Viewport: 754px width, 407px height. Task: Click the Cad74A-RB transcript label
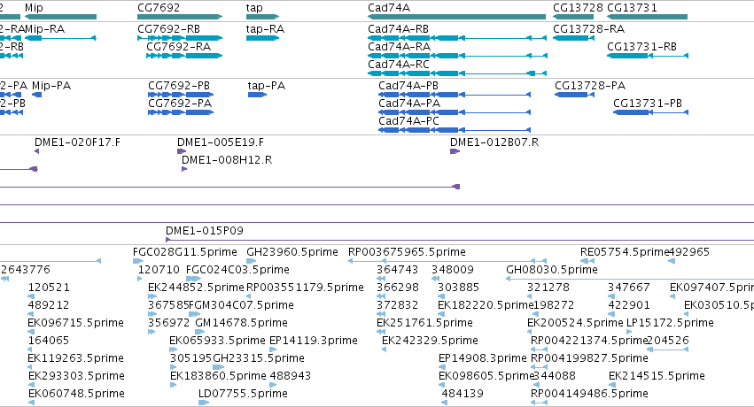pos(398,29)
